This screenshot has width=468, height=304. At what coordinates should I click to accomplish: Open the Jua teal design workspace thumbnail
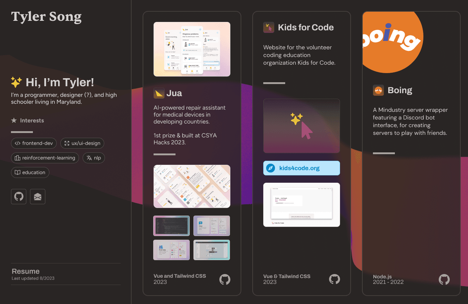(x=212, y=250)
